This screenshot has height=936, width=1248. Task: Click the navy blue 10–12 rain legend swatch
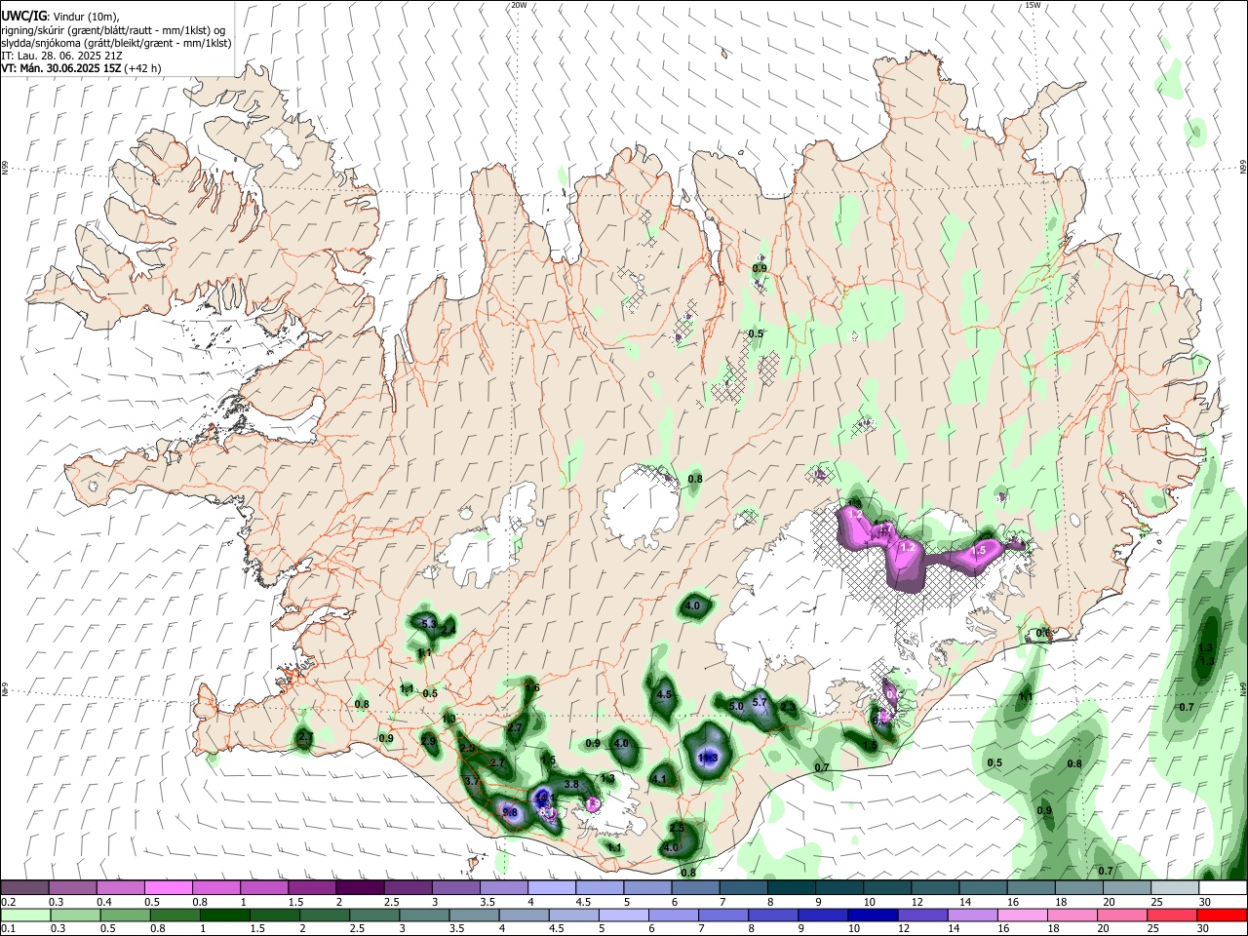pyautogui.click(x=872, y=915)
